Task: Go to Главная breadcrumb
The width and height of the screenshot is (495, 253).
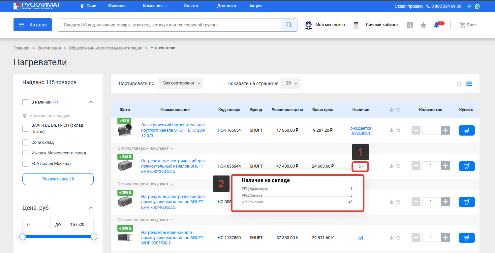Action: pyautogui.click(x=21, y=48)
